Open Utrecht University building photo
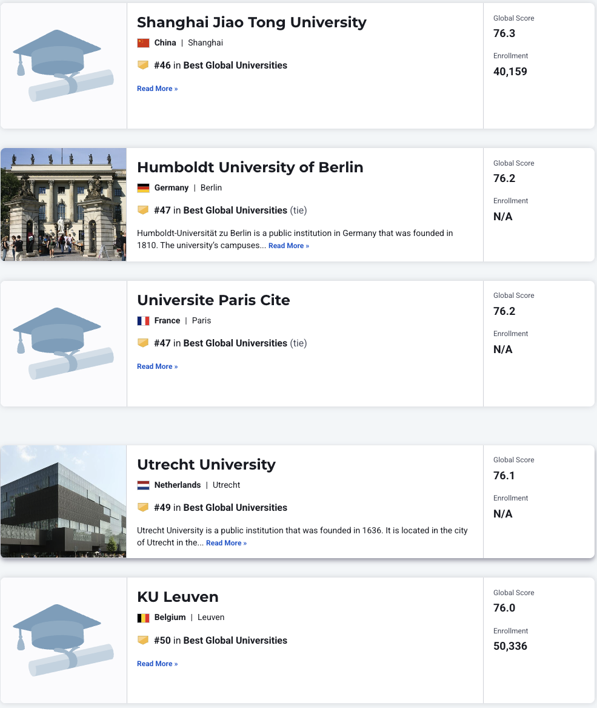Viewport: 597px width, 708px height. click(x=63, y=501)
